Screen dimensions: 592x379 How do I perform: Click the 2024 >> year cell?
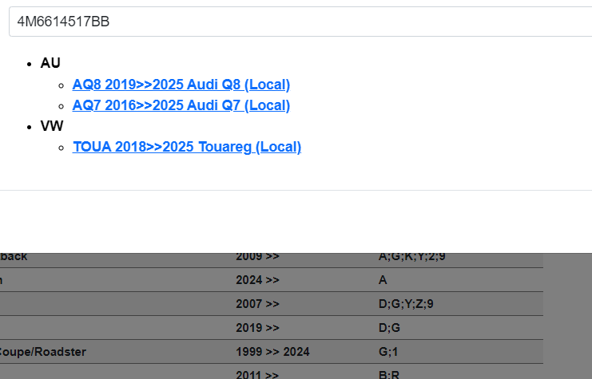click(x=257, y=280)
